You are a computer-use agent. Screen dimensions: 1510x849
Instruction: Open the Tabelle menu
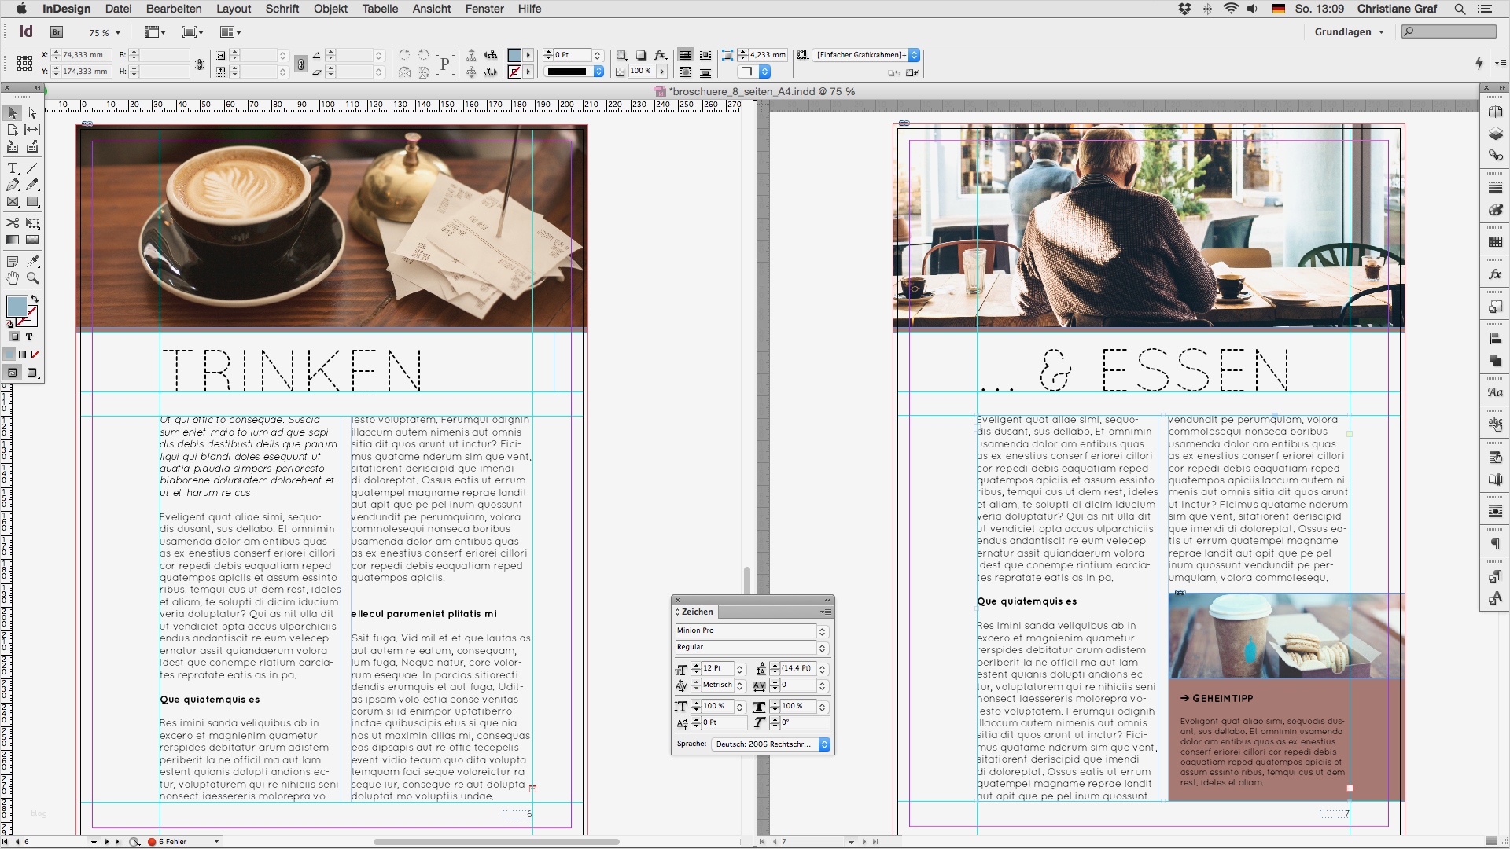point(380,9)
